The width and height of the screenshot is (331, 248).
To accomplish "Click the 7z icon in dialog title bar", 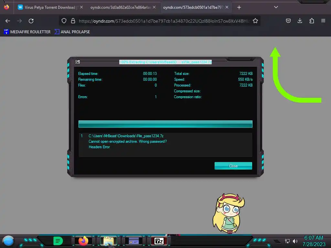I will coord(78,62).
